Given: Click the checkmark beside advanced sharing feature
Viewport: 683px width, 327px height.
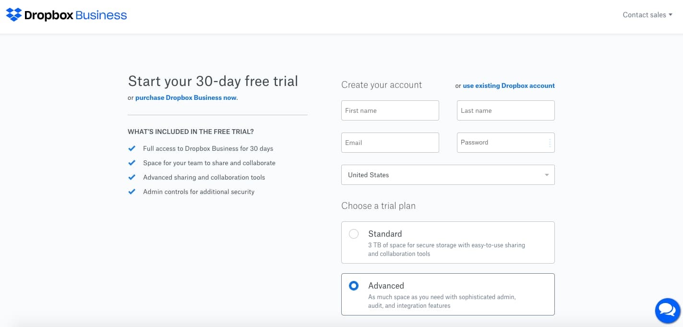Looking at the screenshot, I should [132, 177].
